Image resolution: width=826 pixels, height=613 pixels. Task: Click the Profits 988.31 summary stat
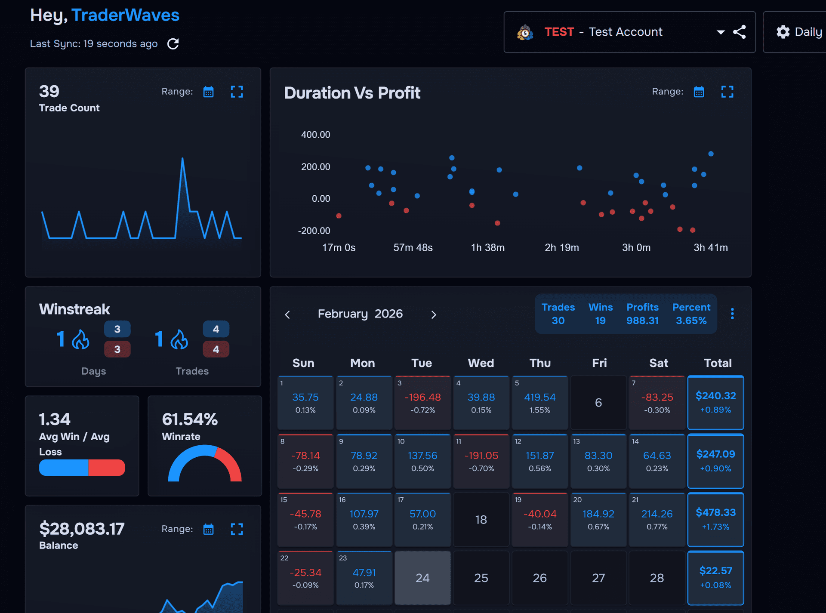tap(642, 314)
